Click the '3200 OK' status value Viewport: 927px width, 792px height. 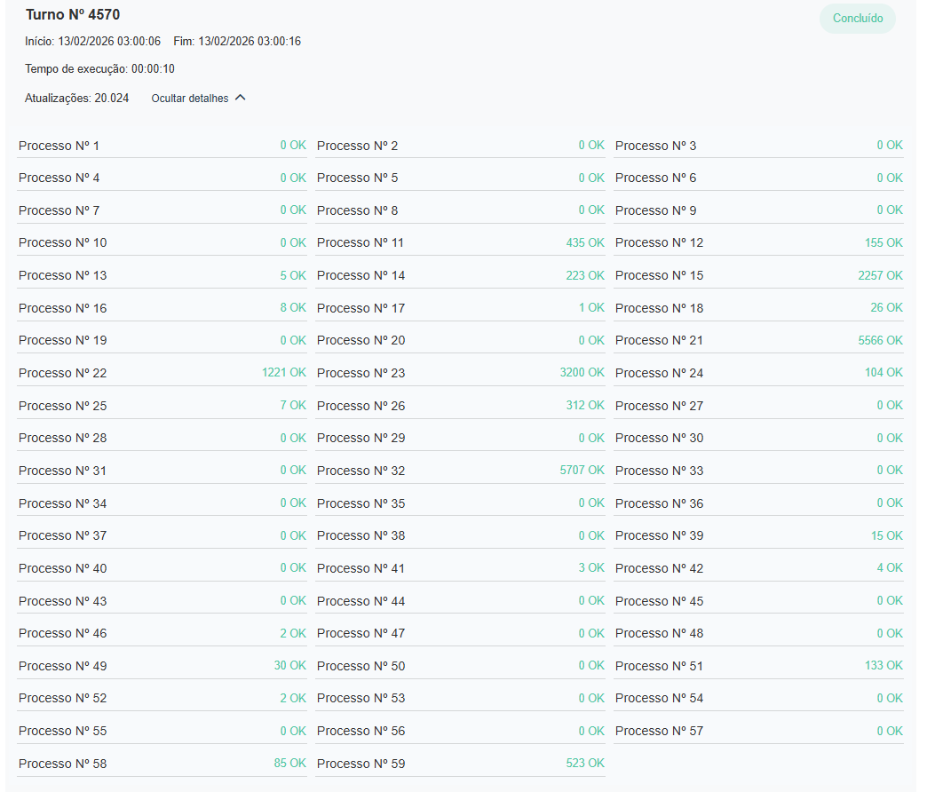[582, 373]
